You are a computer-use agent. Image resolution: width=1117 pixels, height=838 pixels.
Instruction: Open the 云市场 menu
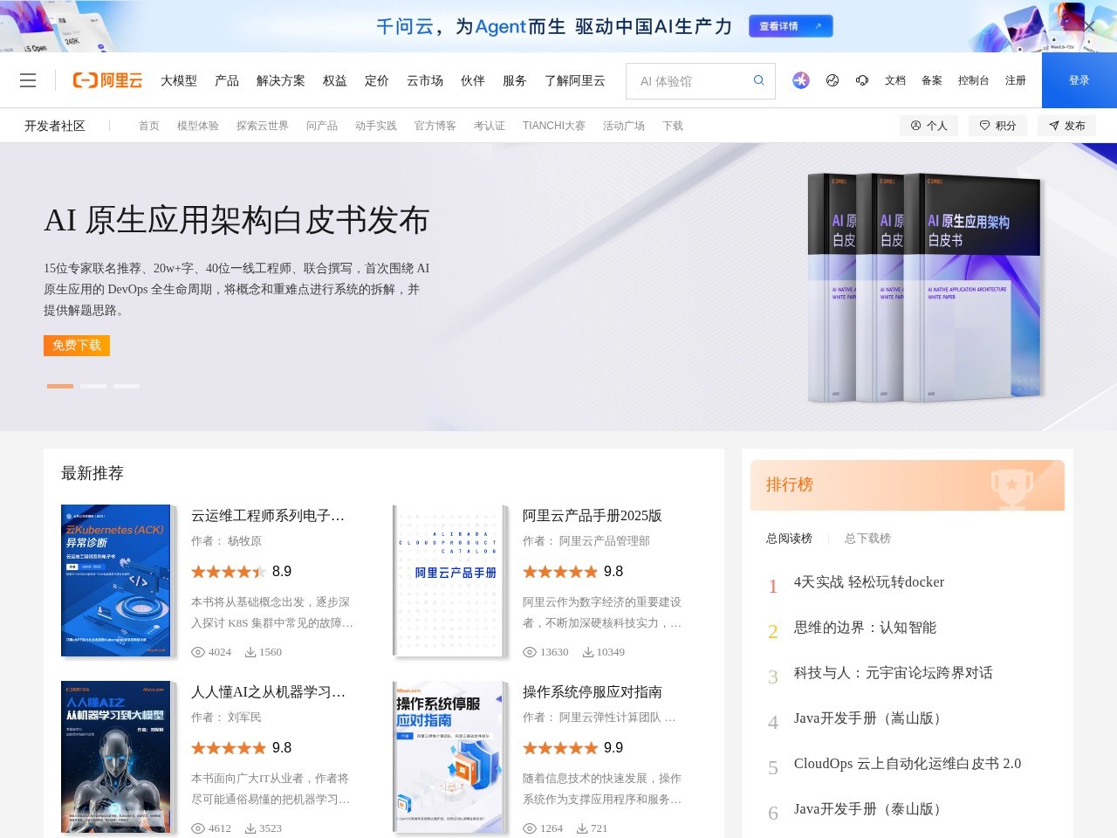[x=425, y=80]
